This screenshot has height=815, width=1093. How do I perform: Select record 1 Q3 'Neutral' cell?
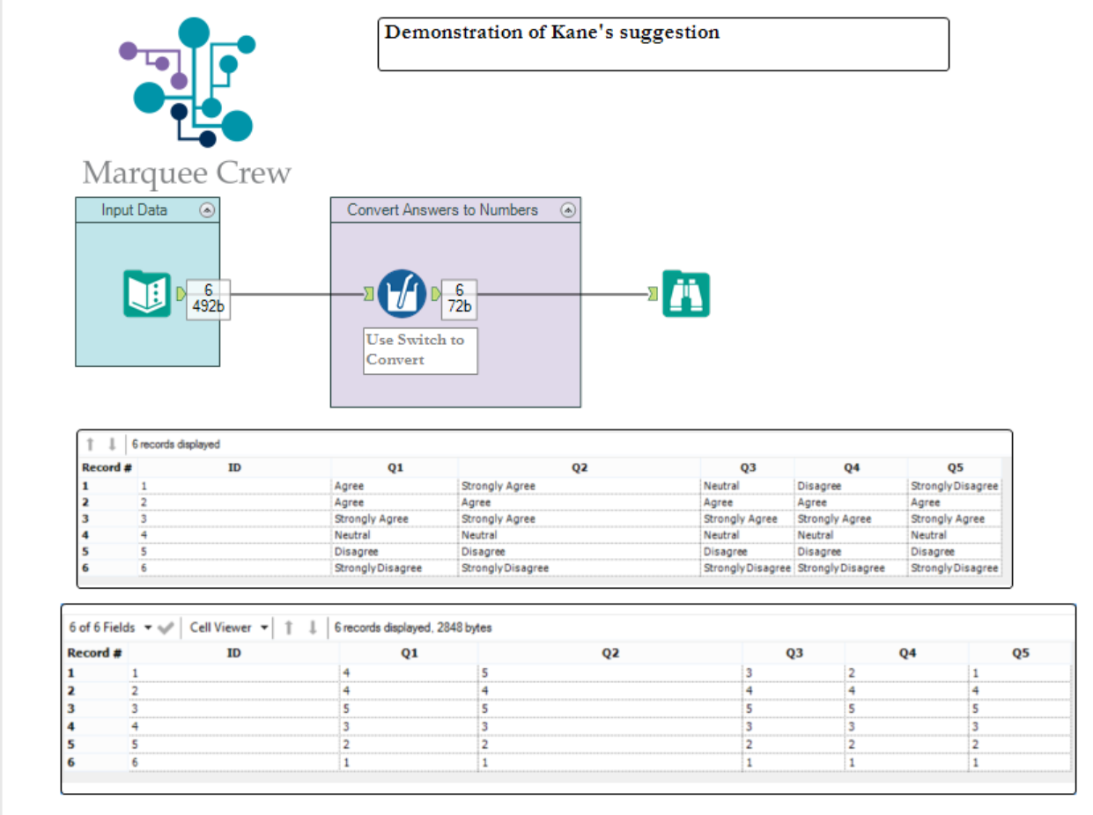click(x=748, y=486)
